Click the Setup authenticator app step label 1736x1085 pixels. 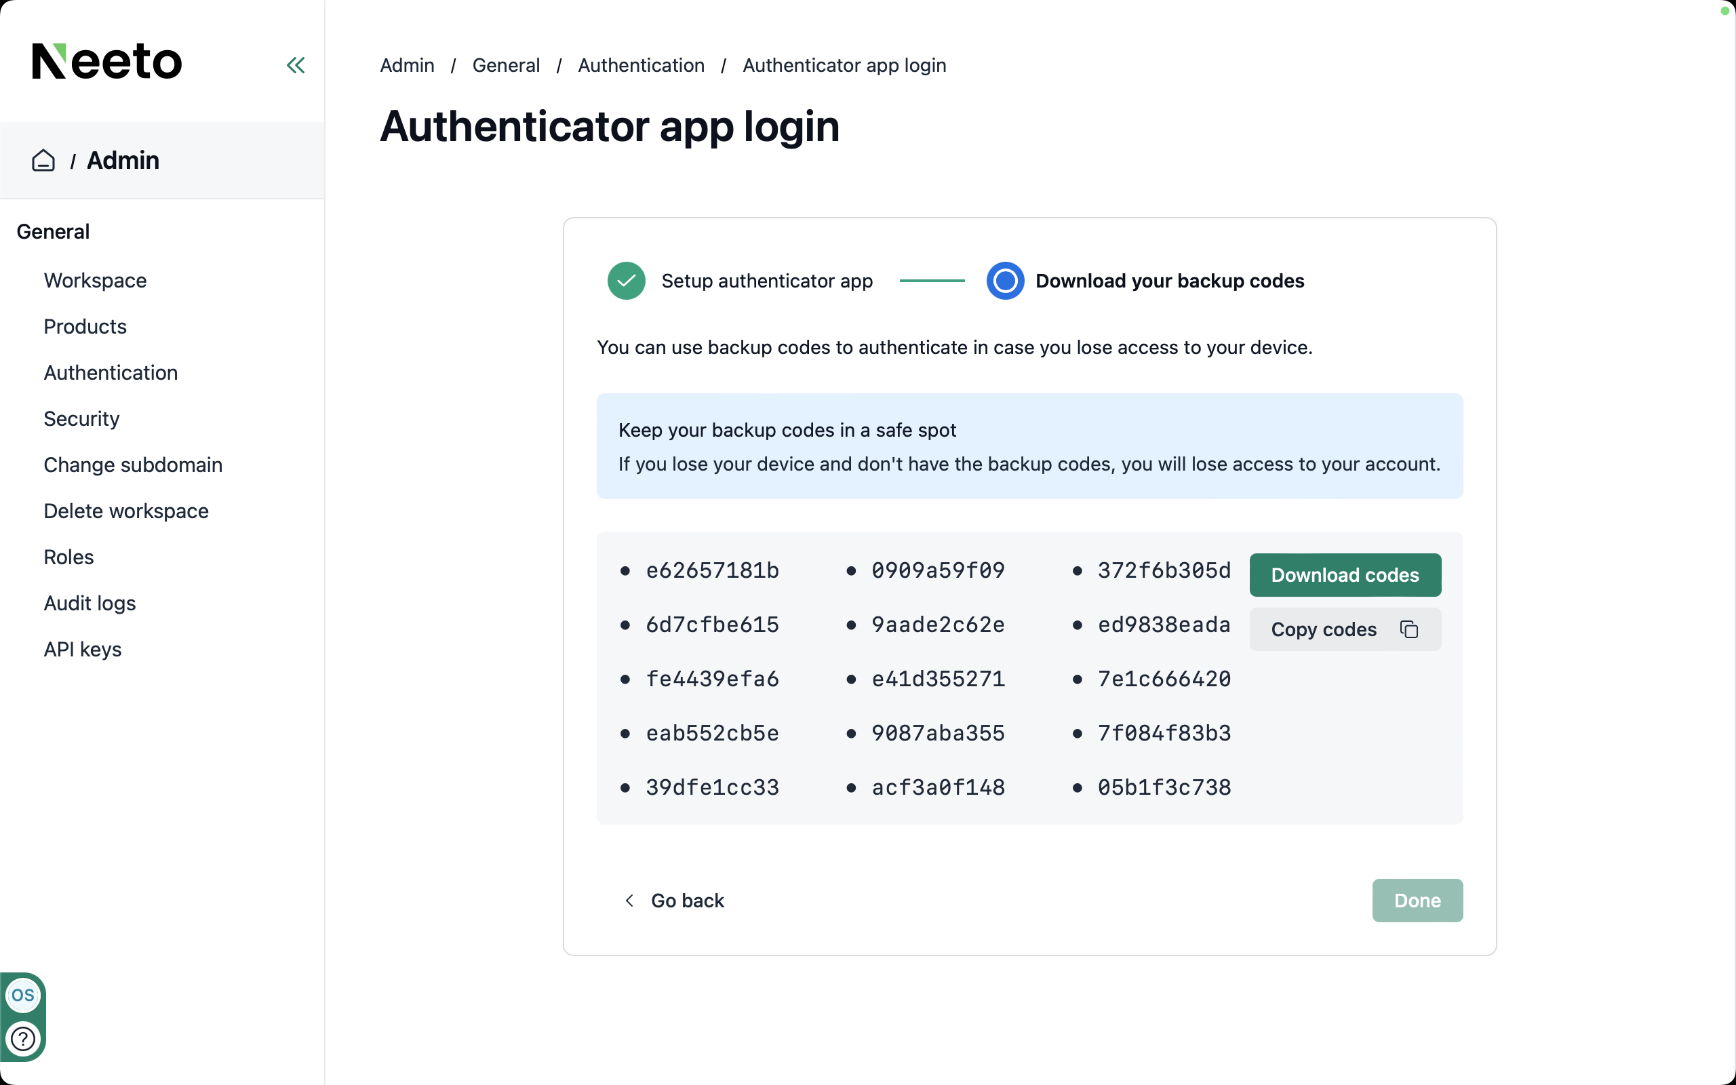(766, 281)
